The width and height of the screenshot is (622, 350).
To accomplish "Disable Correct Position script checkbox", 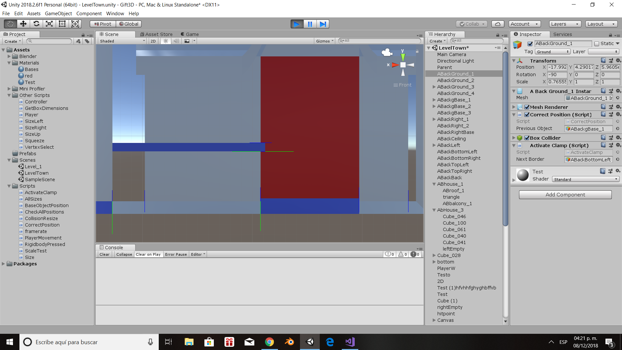I will pyautogui.click(x=527, y=115).
